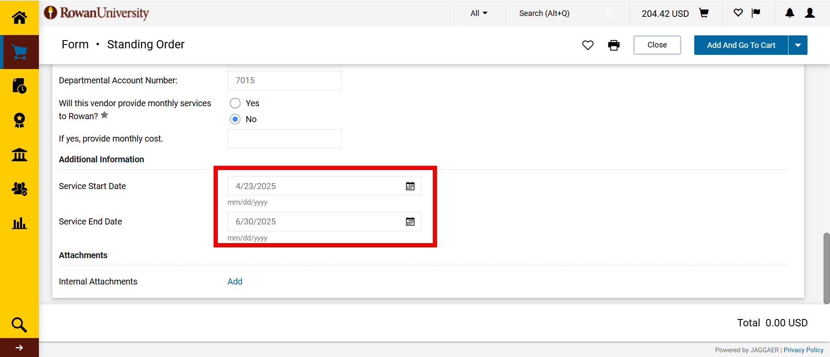Select Yes for monthly services
Viewport: 830px width, 357px height.
(235, 103)
